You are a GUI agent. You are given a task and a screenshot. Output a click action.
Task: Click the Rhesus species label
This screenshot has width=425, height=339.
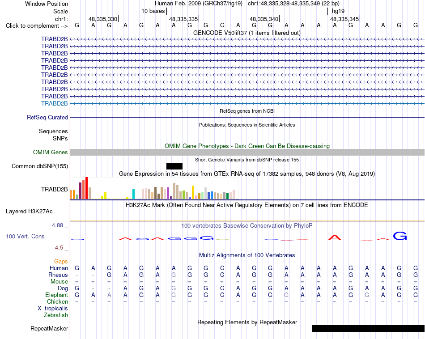(x=58, y=275)
